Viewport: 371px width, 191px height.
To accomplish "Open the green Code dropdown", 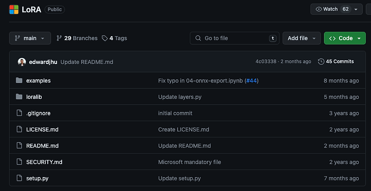I will tap(345, 38).
